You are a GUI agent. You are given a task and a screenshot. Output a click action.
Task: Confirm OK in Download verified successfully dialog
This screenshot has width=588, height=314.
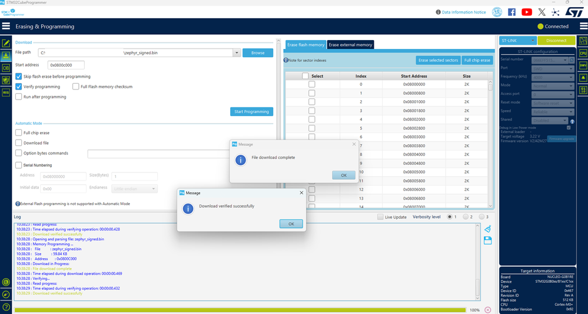(x=291, y=224)
